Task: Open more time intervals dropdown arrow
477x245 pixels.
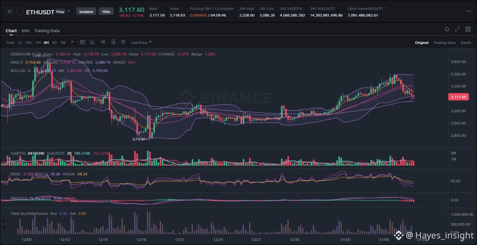Action: click(x=72, y=42)
